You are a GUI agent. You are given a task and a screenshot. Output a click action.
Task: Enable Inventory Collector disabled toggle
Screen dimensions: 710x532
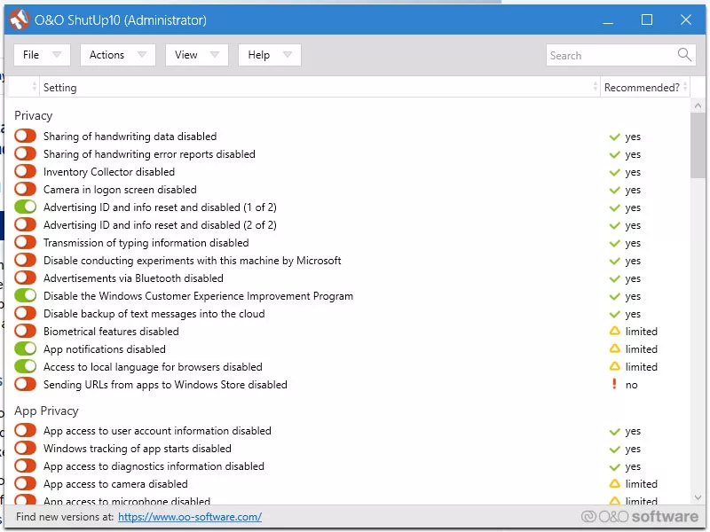(25, 171)
